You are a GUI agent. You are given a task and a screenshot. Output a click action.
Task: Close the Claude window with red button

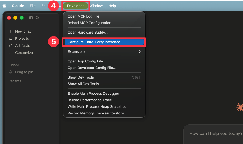tap(9, 18)
